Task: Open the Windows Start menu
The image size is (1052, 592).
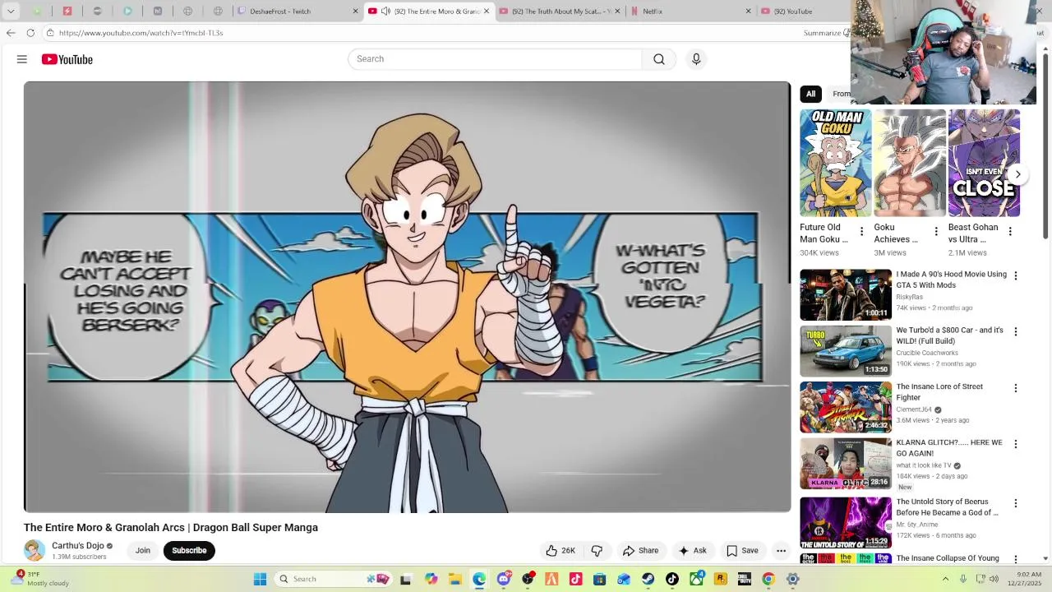Action: click(260, 579)
